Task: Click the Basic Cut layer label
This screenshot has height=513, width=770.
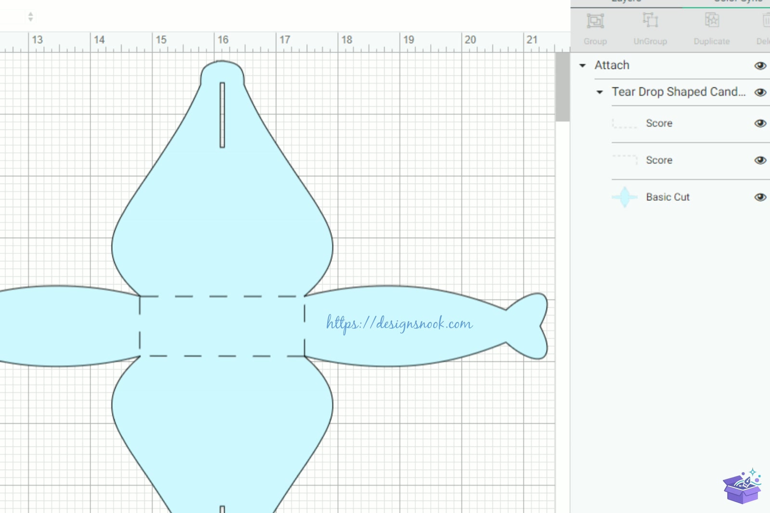Action: (667, 197)
